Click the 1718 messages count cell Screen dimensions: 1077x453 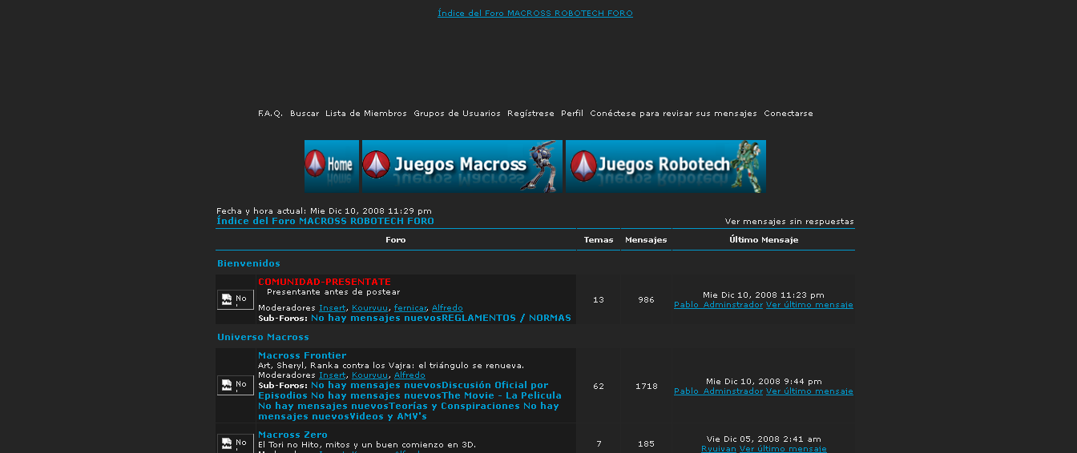click(x=646, y=387)
